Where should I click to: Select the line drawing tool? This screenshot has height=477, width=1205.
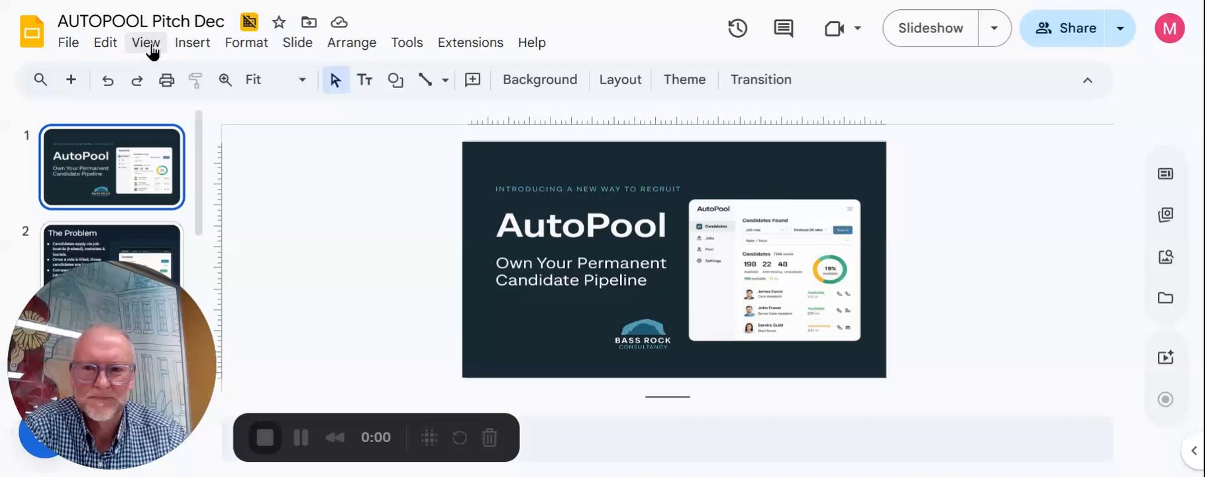425,79
